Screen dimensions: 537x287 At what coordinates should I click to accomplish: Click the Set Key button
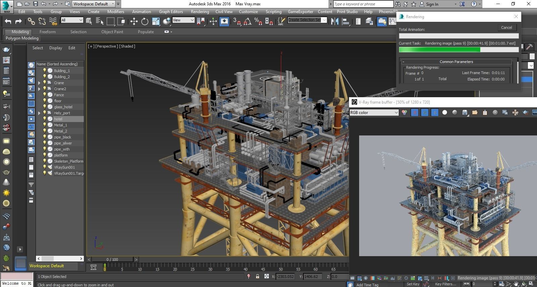coord(413,284)
